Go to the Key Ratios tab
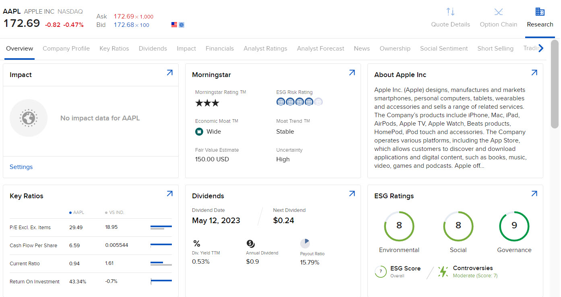Viewport: 561px width, 297px height. point(114,49)
